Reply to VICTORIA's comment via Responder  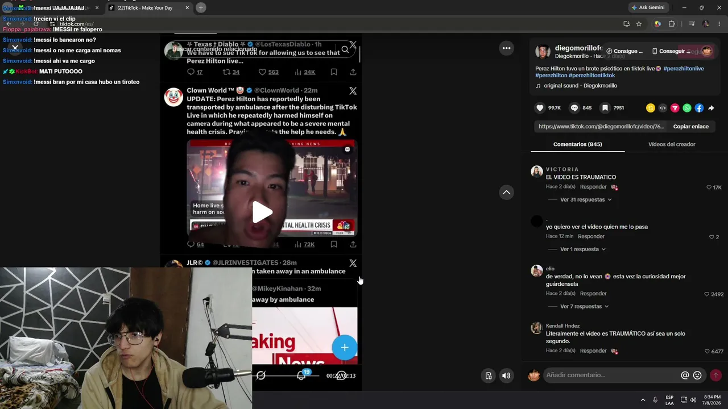tap(593, 187)
